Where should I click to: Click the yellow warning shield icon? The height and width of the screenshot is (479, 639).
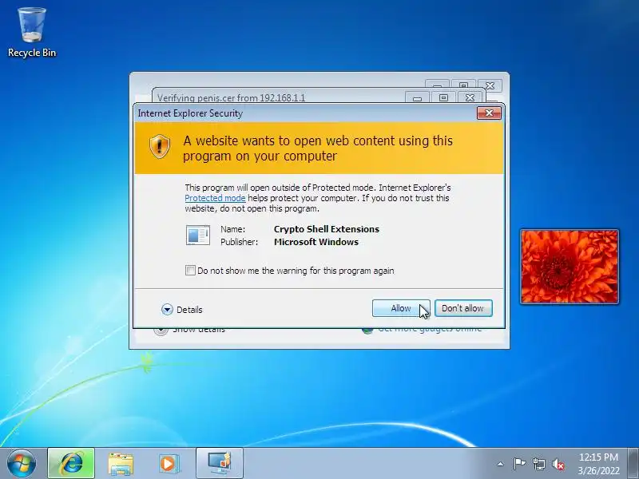pyautogui.click(x=159, y=146)
